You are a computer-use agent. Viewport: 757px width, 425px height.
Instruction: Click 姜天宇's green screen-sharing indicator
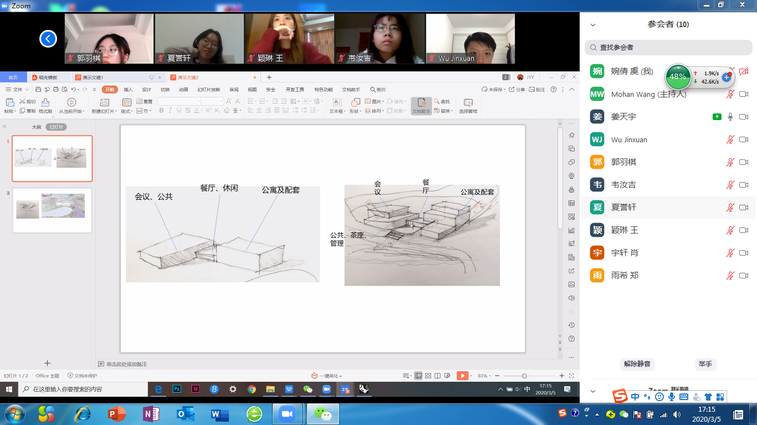pyautogui.click(x=717, y=117)
